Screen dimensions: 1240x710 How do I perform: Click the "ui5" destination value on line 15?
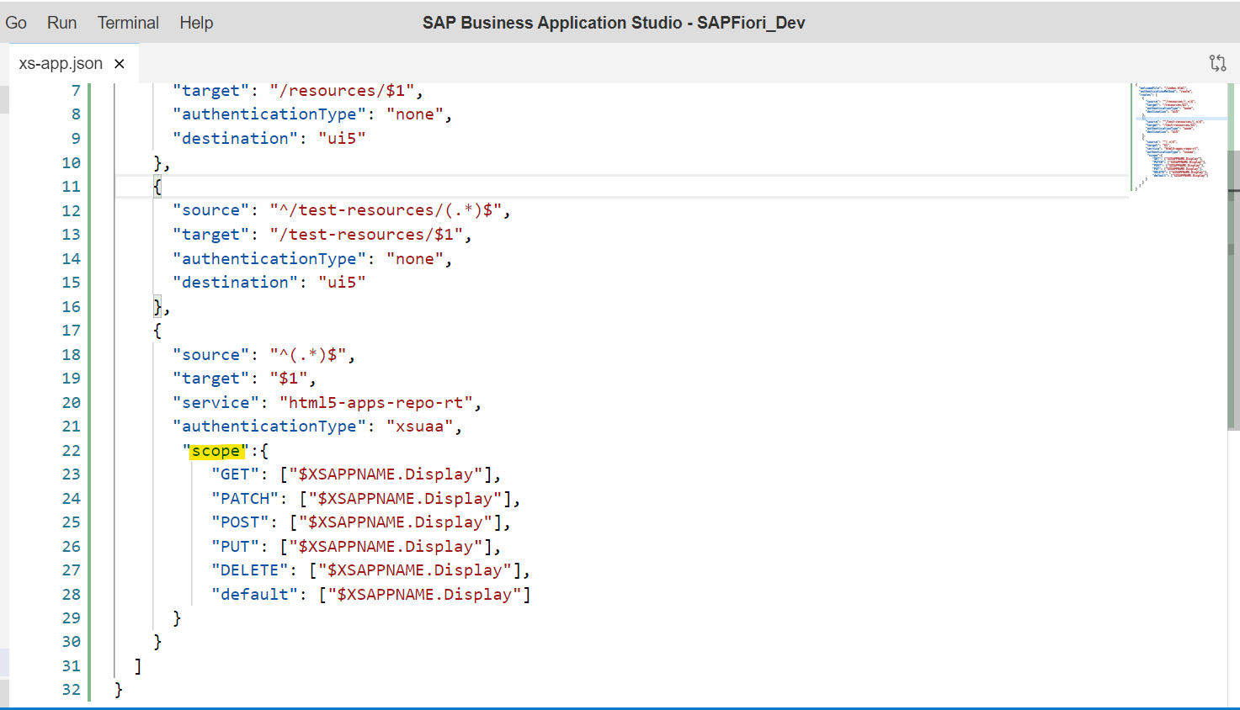click(x=342, y=283)
